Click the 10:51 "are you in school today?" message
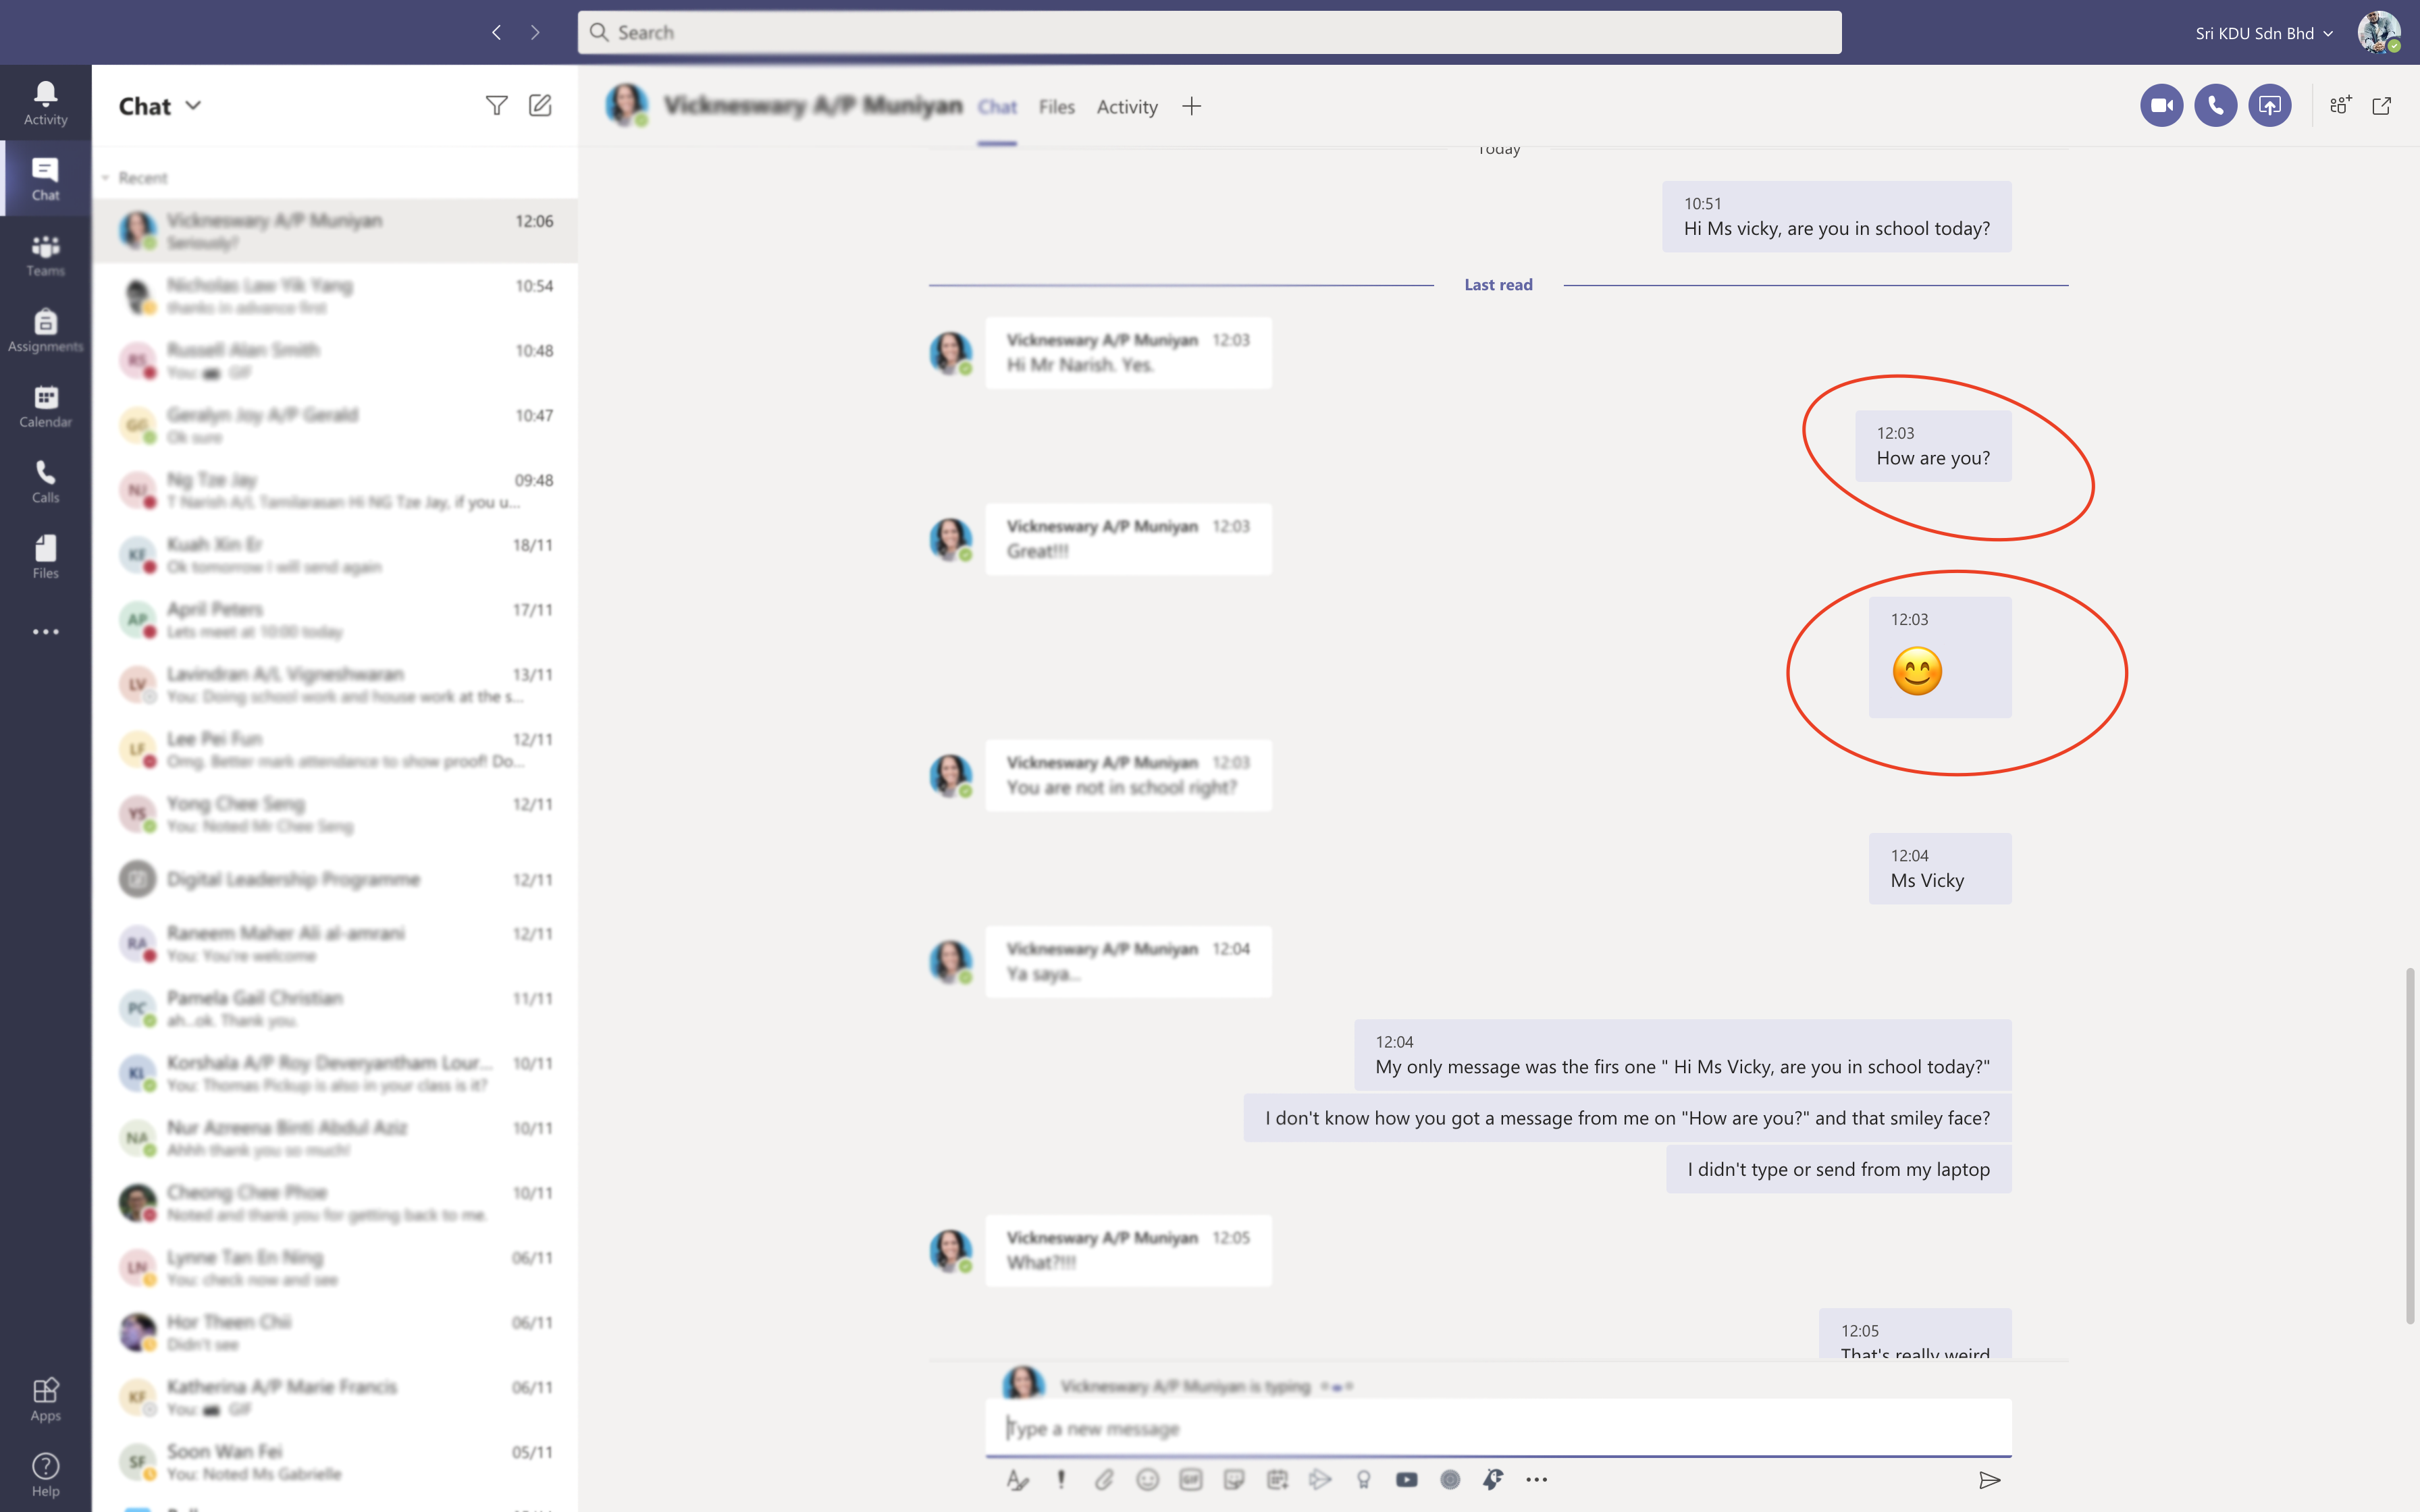The width and height of the screenshot is (2420, 1512). click(x=1837, y=216)
